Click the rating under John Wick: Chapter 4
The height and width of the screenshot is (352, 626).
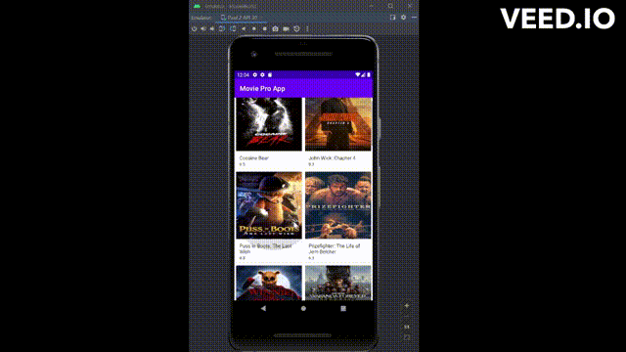coord(311,164)
